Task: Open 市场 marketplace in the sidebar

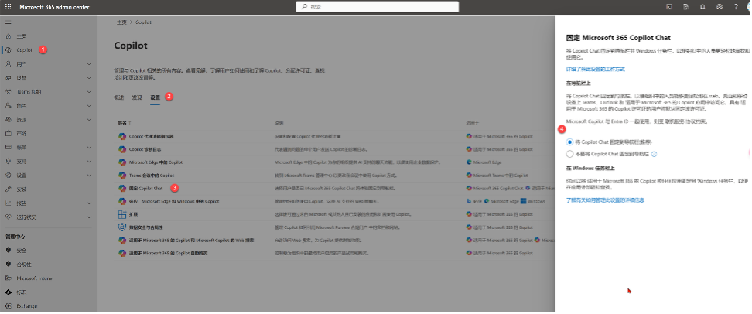Action: [x=22, y=133]
